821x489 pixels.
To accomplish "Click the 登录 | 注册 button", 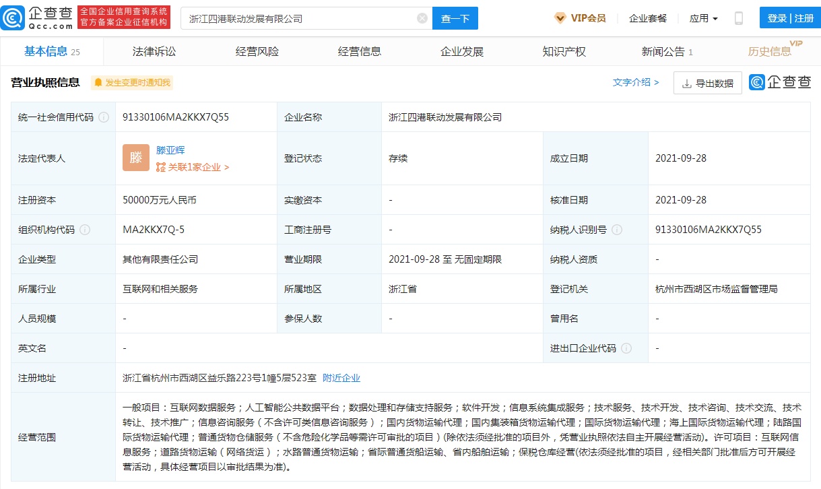I will (x=790, y=18).
